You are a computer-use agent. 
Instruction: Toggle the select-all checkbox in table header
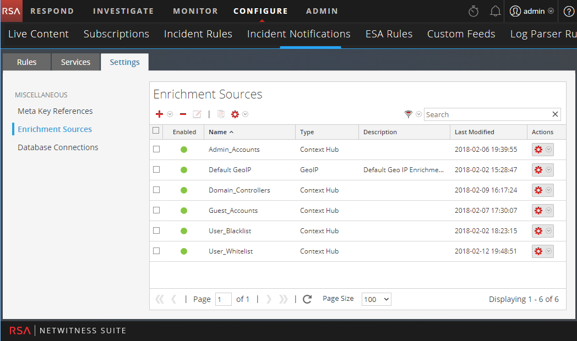pos(156,131)
